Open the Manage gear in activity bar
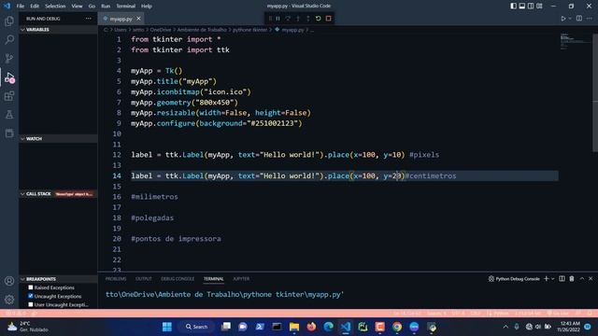 pyautogui.click(x=9, y=300)
